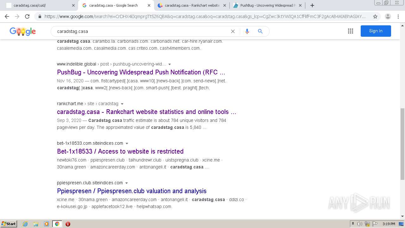Screen dimensions: 405x228
Task: Click the address bar URL
Action: click(205, 16)
